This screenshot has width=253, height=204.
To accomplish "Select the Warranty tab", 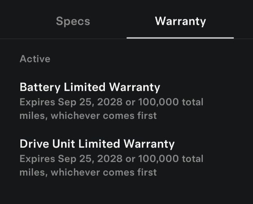I will click(x=180, y=21).
